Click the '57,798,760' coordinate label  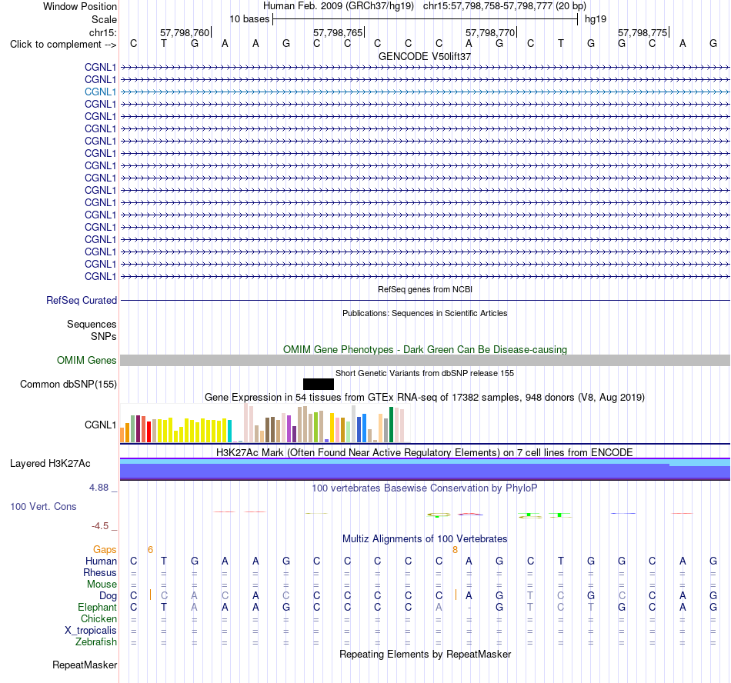pyautogui.click(x=185, y=32)
